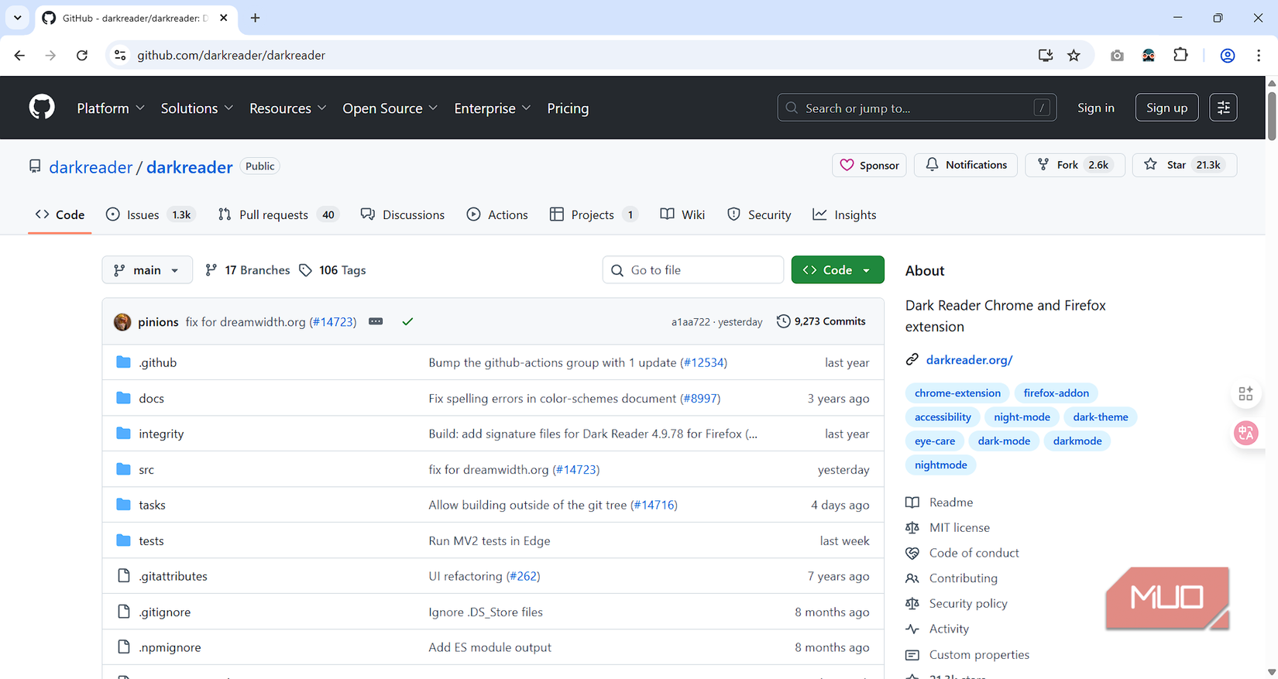The width and height of the screenshot is (1278, 679).
Task: Click the GitHub Octocat logo in the header
Action: pyautogui.click(x=42, y=107)
